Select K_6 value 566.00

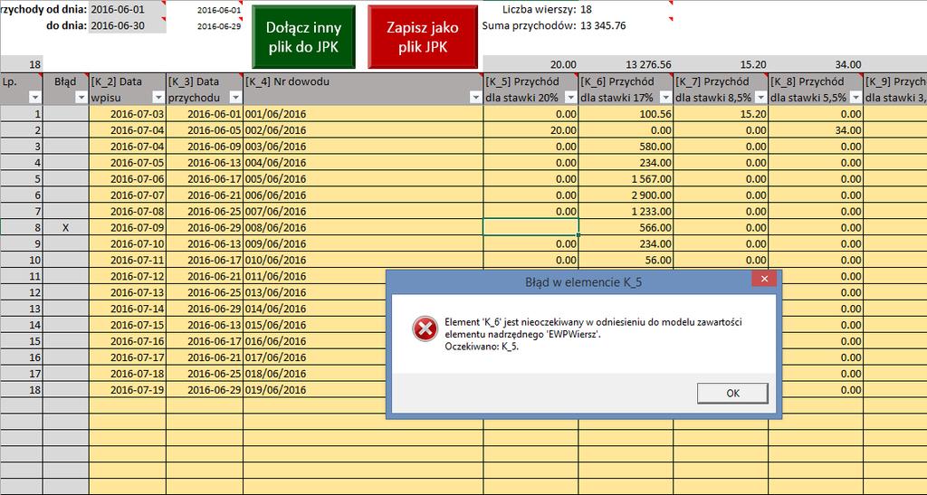(x=626, y=227)
